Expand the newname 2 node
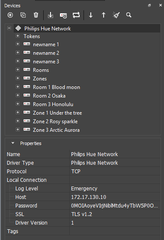 click(x=18, y=53)
